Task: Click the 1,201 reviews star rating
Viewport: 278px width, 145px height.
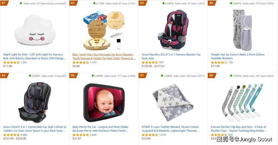Action: pyautogui.click(x=11, y=62)
